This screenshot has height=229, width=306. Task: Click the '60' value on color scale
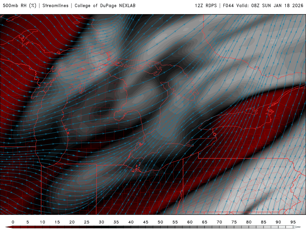coord(190,222)
